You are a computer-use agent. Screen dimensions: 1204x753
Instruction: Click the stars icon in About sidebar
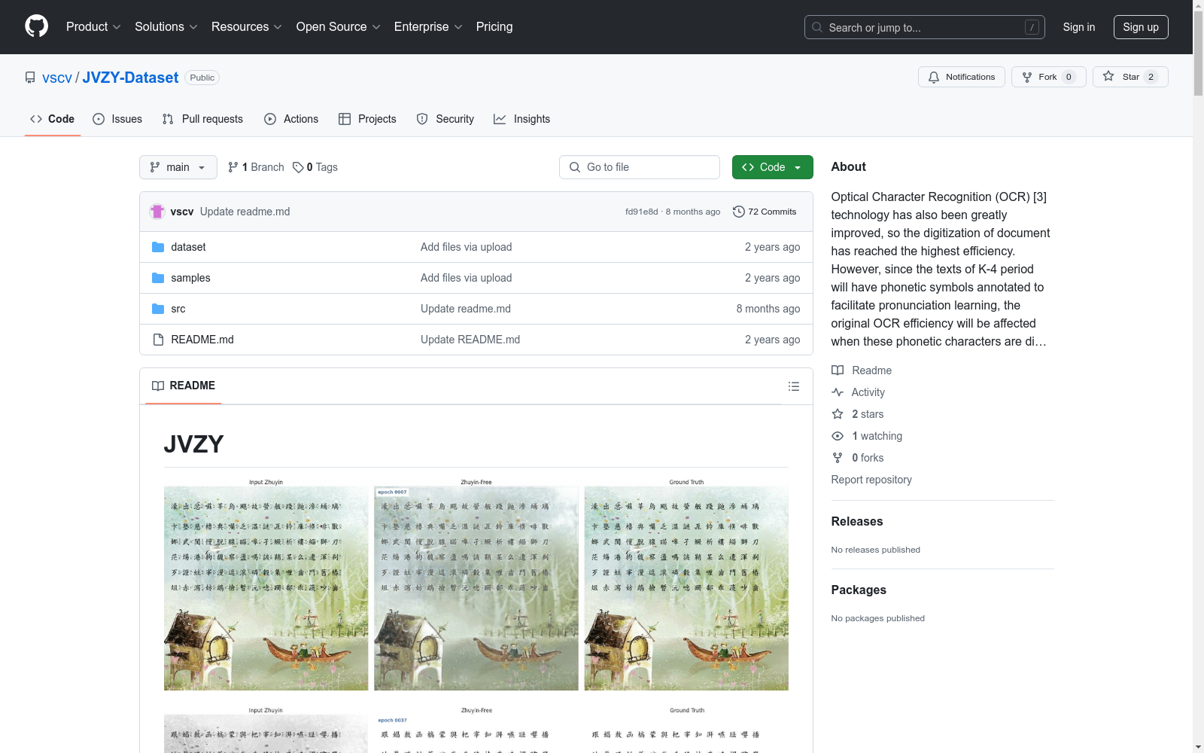(x=838, y=414)
